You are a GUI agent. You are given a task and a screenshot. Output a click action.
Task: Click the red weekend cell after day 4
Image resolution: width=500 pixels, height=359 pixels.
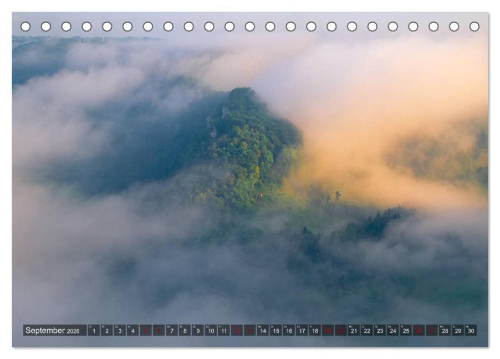coord(146,331)
